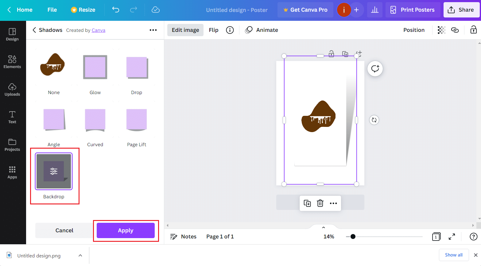Delete the selected image with trash icon
The height and width of the screenshot is (266, 481).
320,203
